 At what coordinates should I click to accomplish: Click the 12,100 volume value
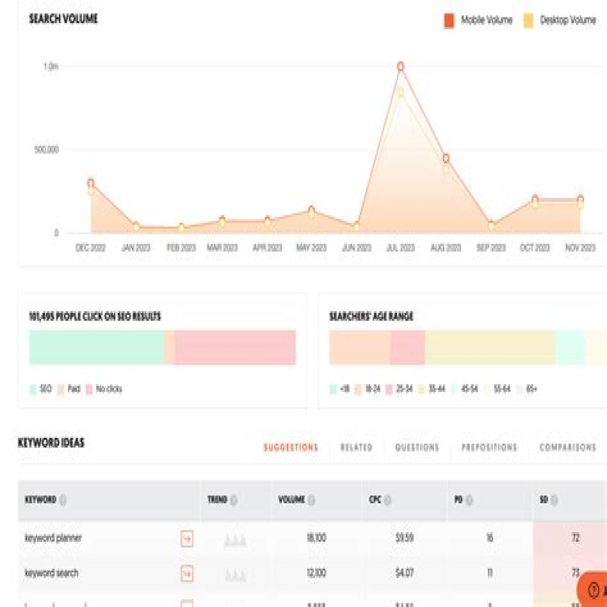tap(316, 574)
